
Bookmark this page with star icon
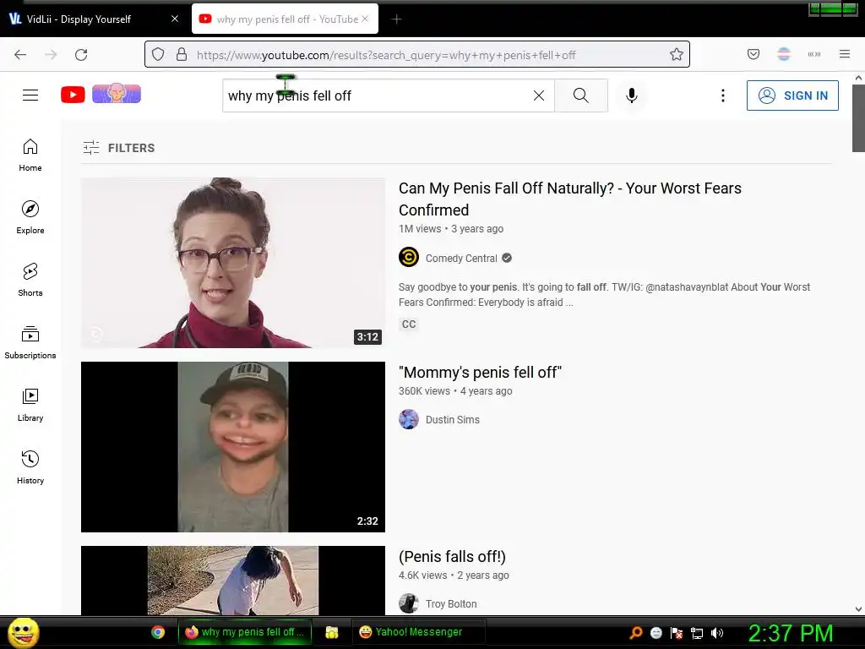(677, 54)
